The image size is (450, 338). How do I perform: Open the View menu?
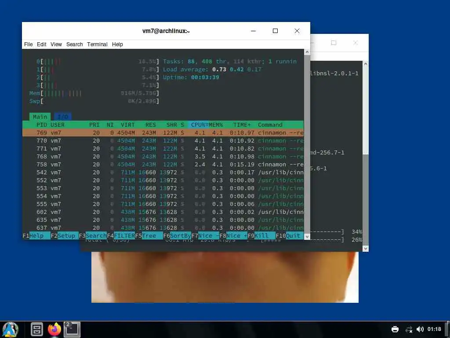[56, 44]
